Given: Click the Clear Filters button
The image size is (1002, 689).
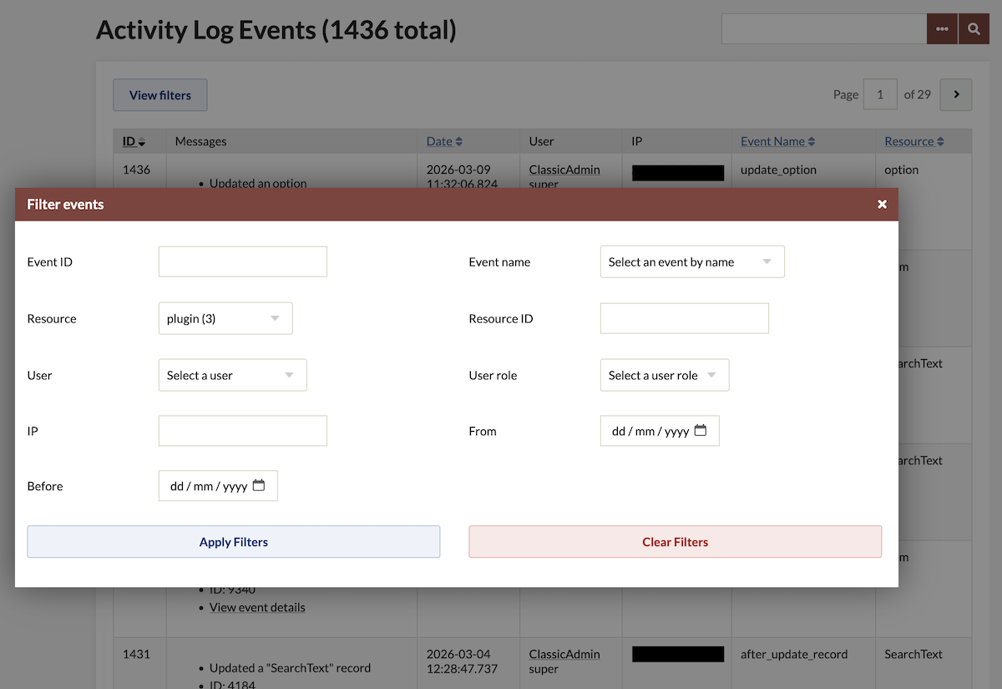Looking at the screenshot, I should tap(675, 541).
